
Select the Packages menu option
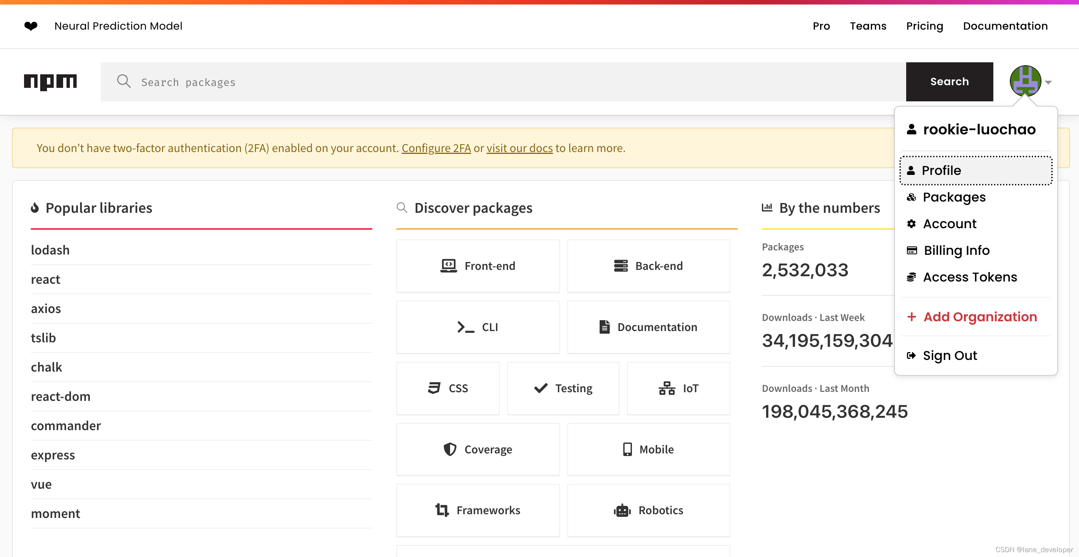click(x=954, y=197)
